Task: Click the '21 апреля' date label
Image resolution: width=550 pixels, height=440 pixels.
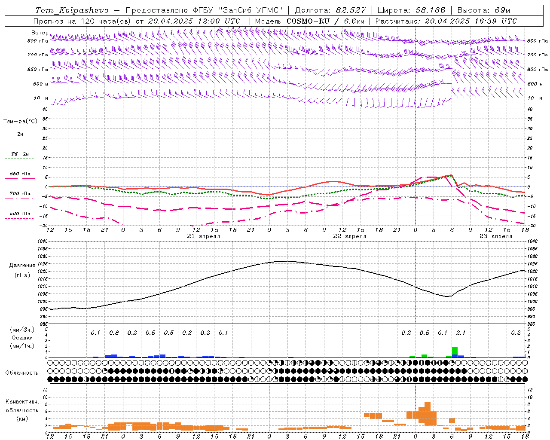Action: [x=204, y=236]
